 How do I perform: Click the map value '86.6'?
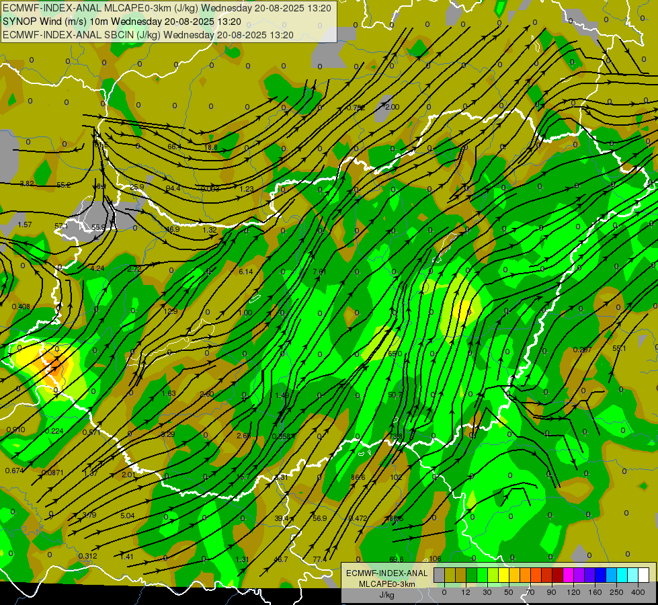coord(358,477)
